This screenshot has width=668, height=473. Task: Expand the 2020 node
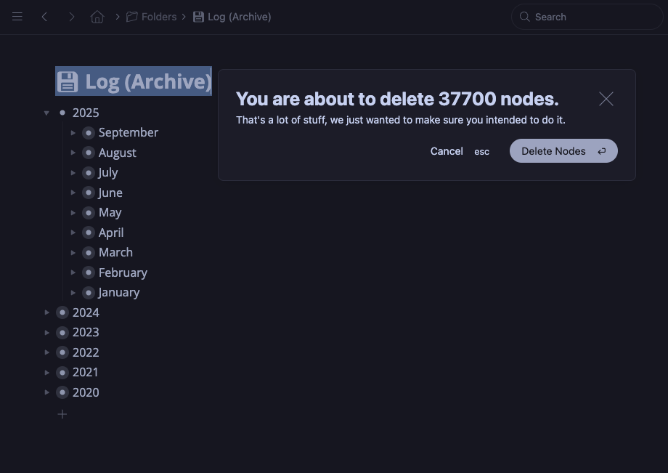46,392
